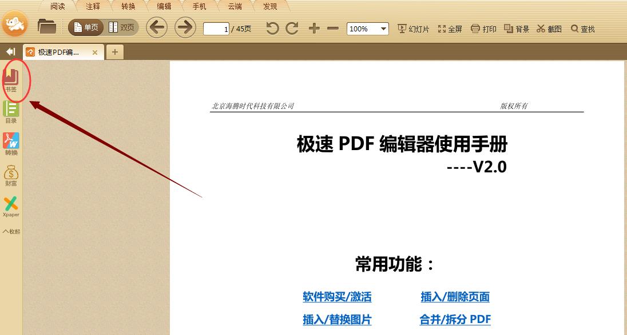Switch to single page view 单页

86,27
